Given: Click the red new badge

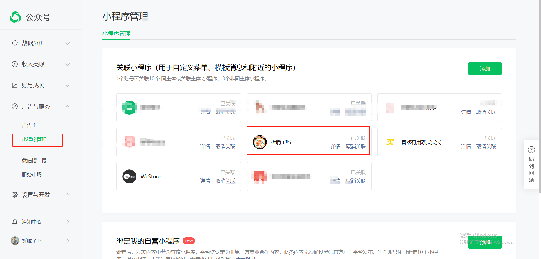Looking at the screenshot, I should coord(189,241).
